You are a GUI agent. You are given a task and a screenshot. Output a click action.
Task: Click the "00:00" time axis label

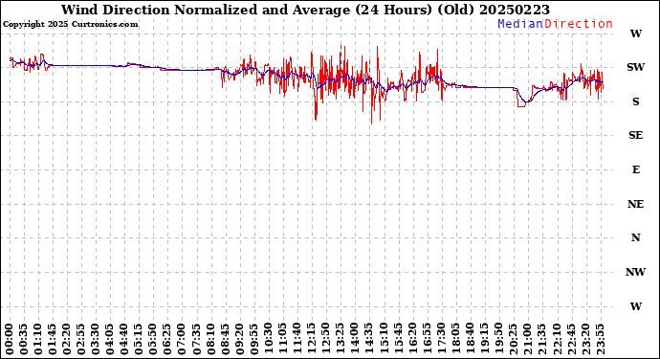tap(10, 339)
